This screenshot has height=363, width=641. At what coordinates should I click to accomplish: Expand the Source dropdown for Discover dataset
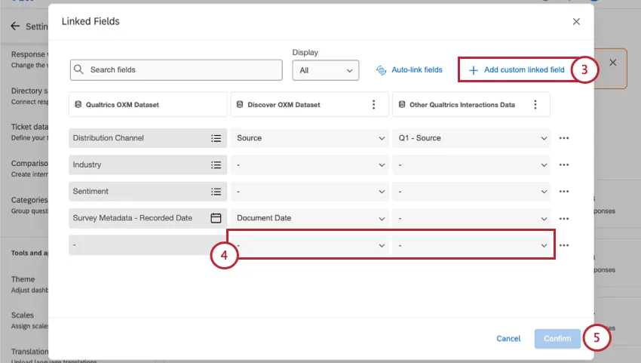click(x=309, y=138)
